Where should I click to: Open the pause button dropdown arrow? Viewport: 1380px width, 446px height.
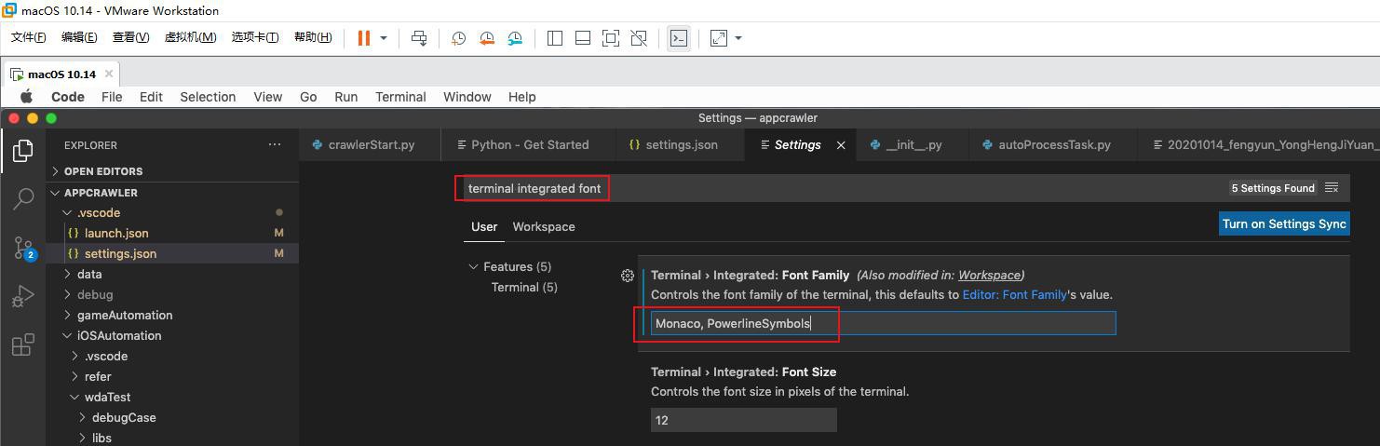(x=384, y=38)
